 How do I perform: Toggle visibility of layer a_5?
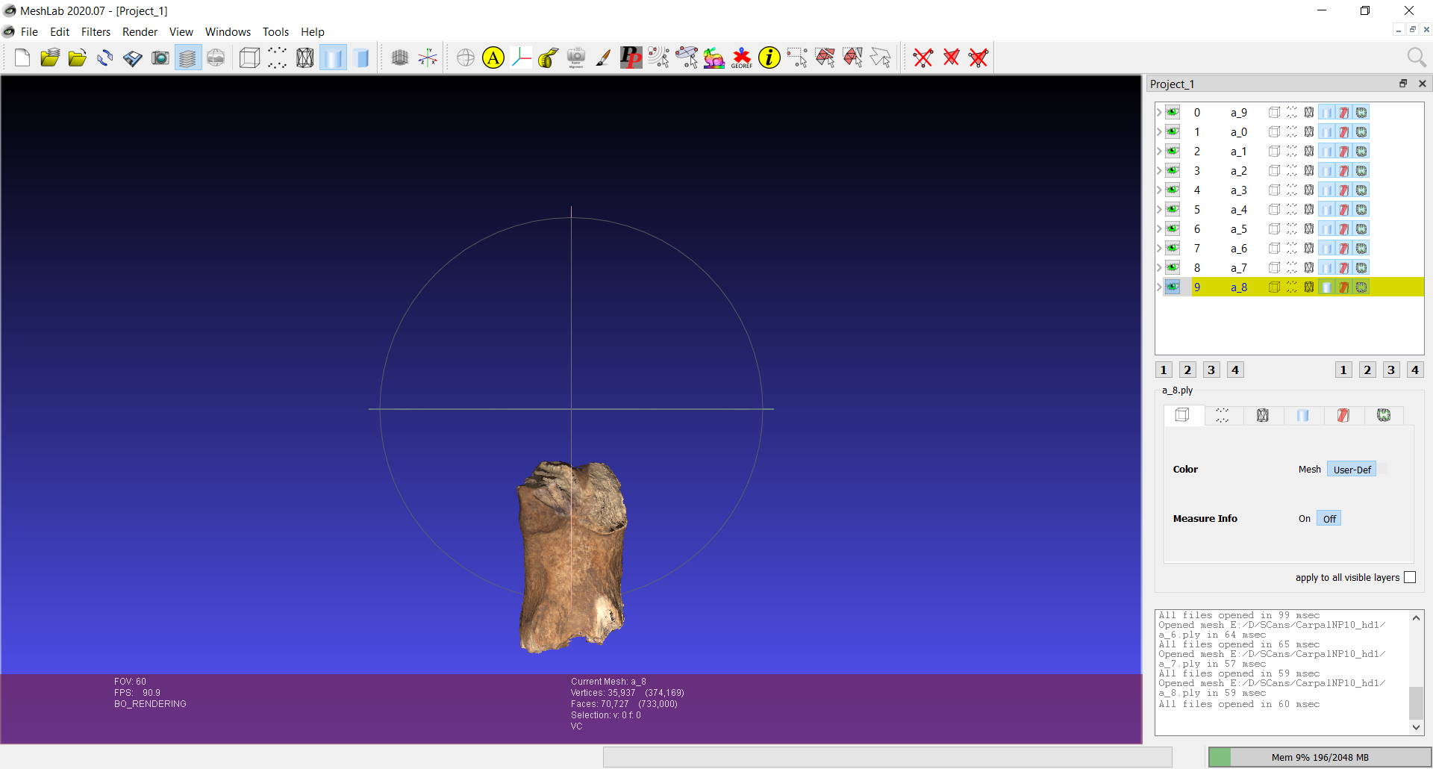pyautogui.click(x=1173, y=228)
